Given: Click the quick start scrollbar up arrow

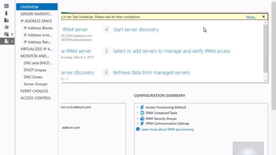Looking at the screenshot, I should [x=266, y=22].
